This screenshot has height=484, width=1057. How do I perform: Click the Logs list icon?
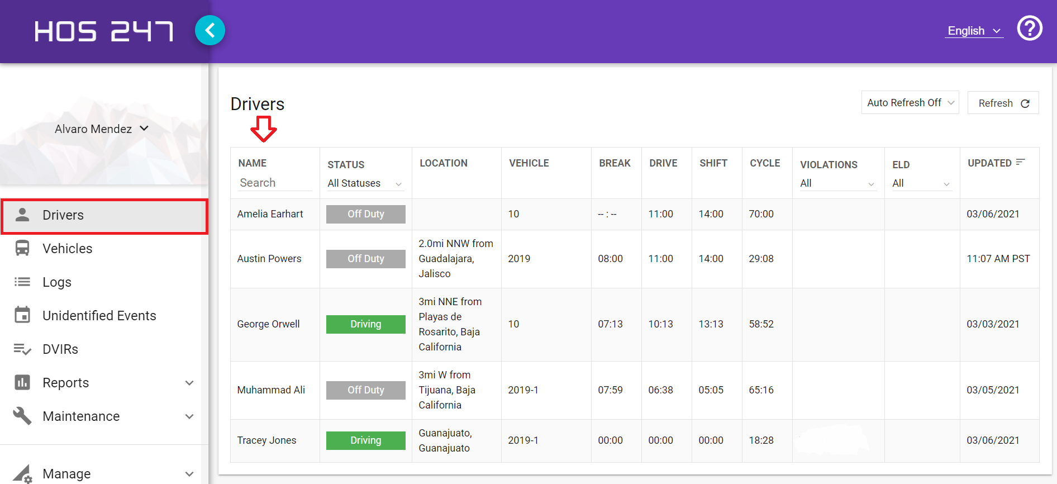click(x=22, y=282)
